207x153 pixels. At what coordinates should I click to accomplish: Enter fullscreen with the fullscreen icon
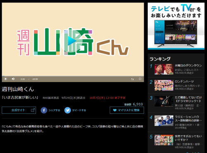click(140, 79)
